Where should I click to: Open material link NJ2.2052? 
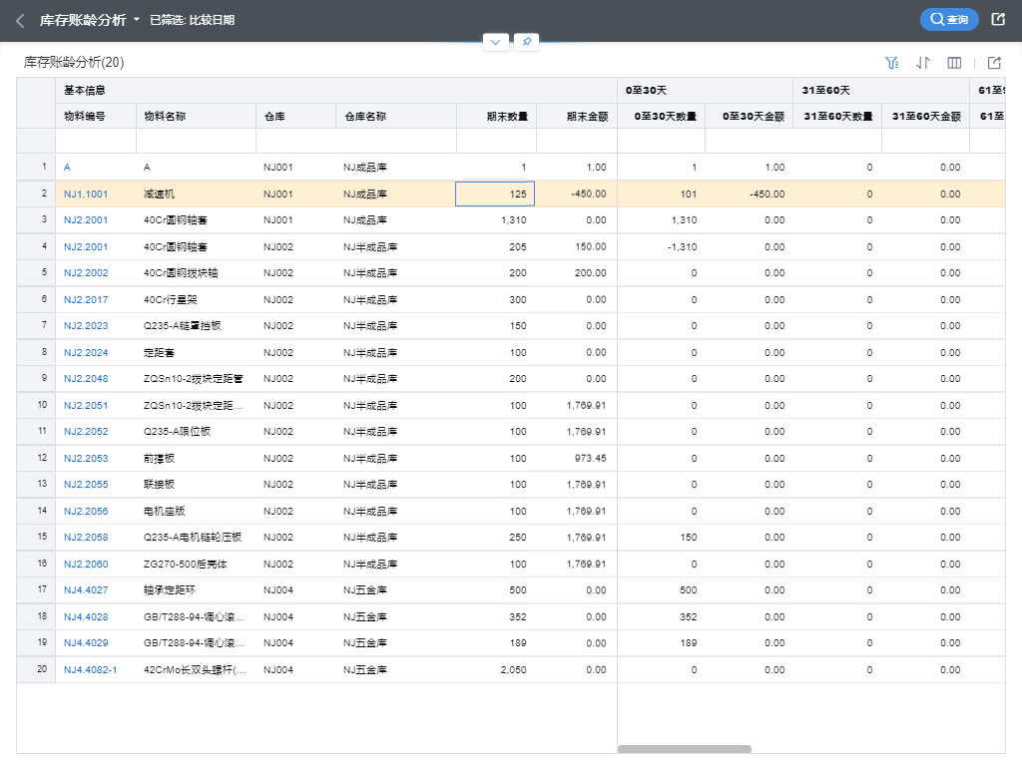86,431
